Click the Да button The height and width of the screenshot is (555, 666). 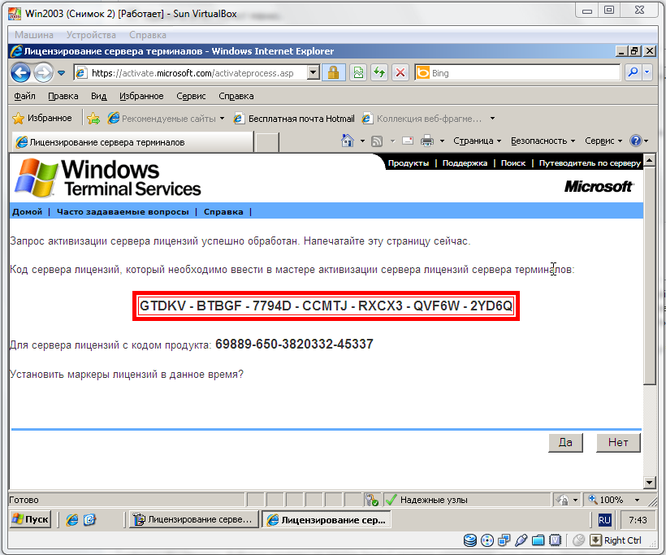(x=565, y=442)
